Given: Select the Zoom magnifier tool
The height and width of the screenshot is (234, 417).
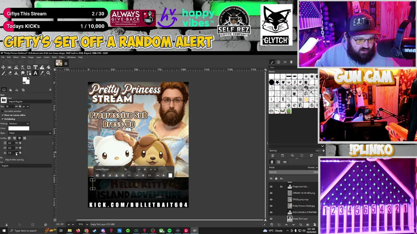Looking at the screenshot, I should [48, 73].
